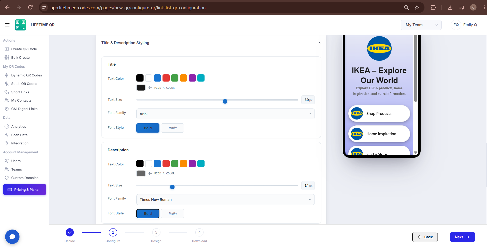Viewport: 487px width, 248px height.
Task: Select the red Title text color swatch
Action: pyautogui.click(x=166, y=78)
